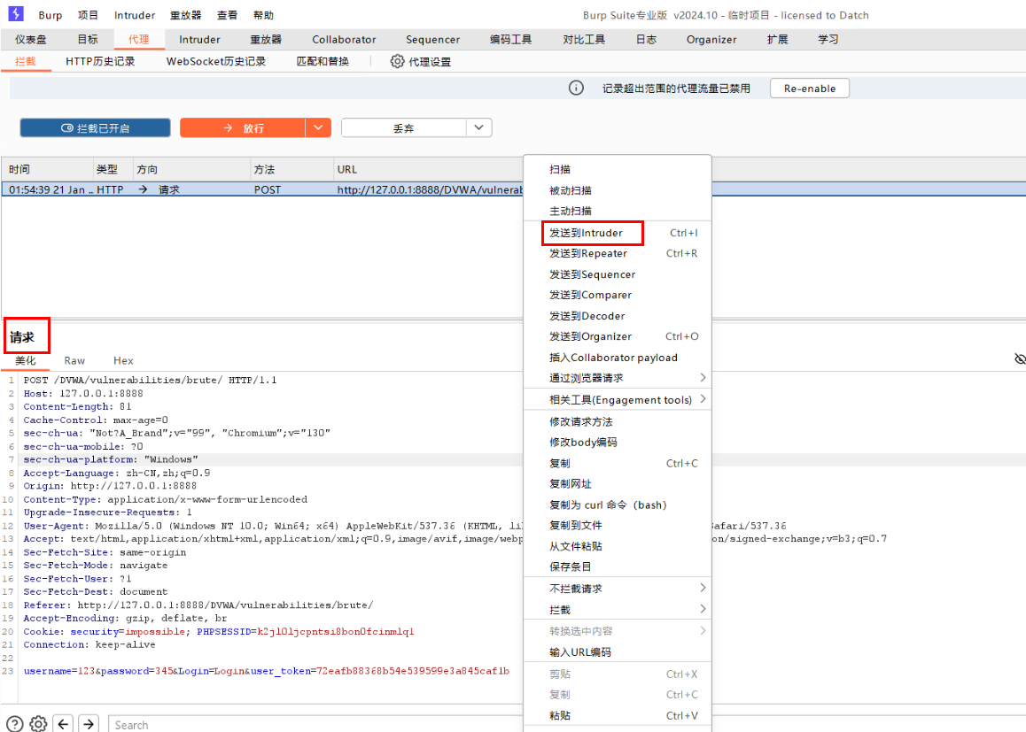This screenshot has height=732, width=1026.
Task: Switch to the 对比工具 tab
Action: [x=584, y=39]
